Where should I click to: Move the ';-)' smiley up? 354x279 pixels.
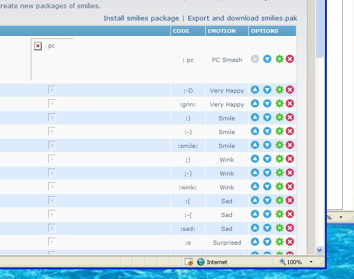(x=255, y=173)
